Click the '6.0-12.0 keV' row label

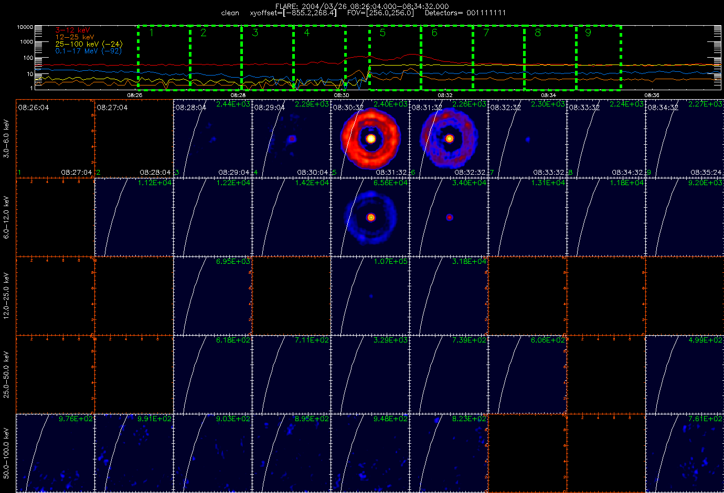7,217
